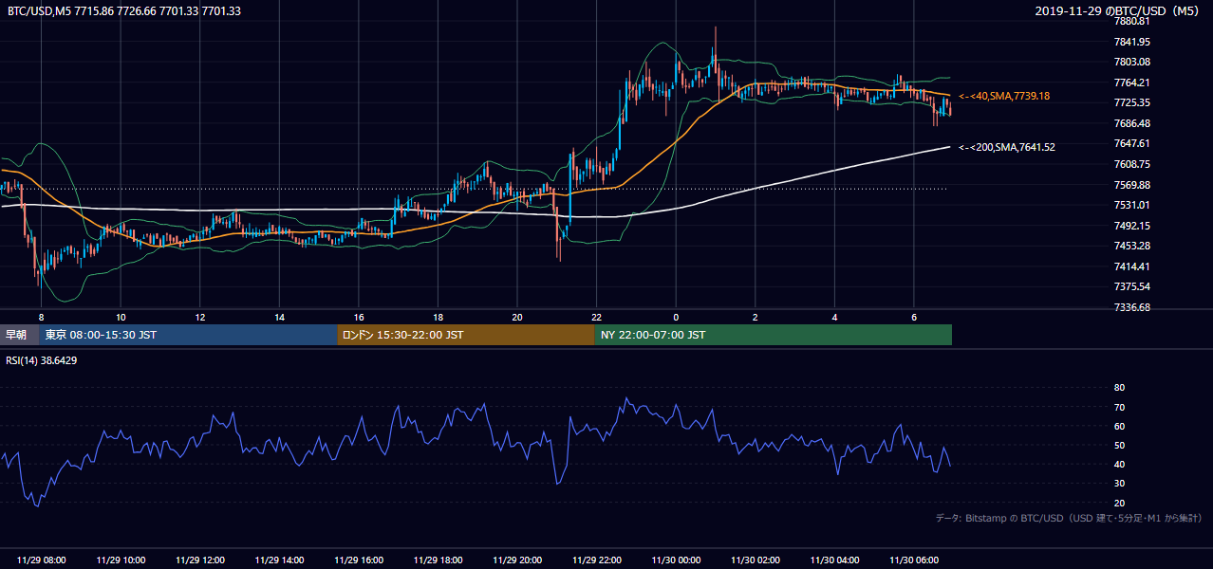
Task: Click the 11/30 00:00 time label
Action: point(676,560)
